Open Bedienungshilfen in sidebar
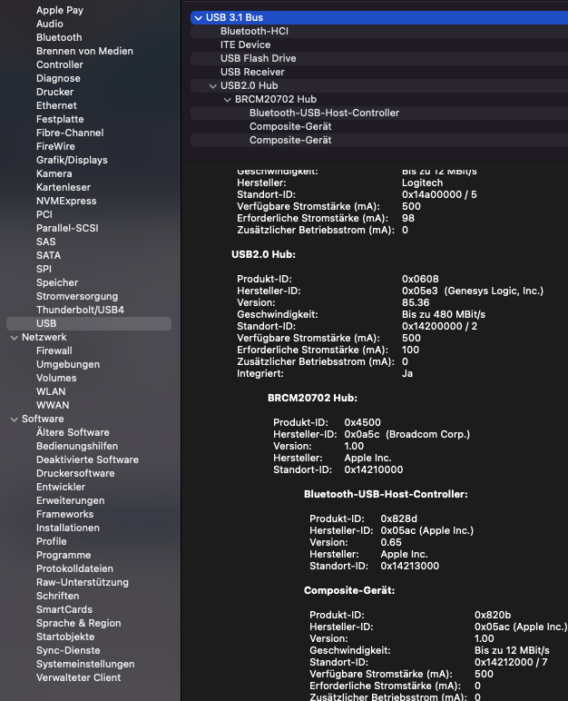This screenshot has height=701, width=568. [77, 447]
